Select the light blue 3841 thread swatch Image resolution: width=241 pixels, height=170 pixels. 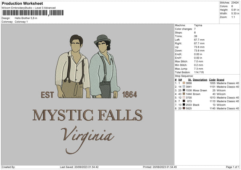184,87
